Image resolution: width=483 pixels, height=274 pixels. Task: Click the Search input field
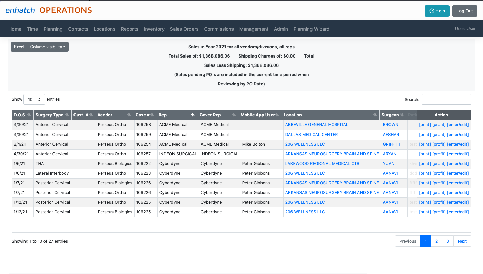[446, 99]
